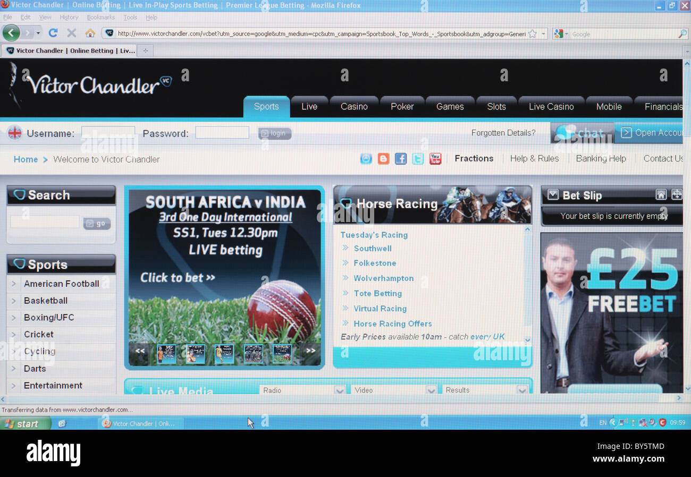Click the chat button

[582, 133]
